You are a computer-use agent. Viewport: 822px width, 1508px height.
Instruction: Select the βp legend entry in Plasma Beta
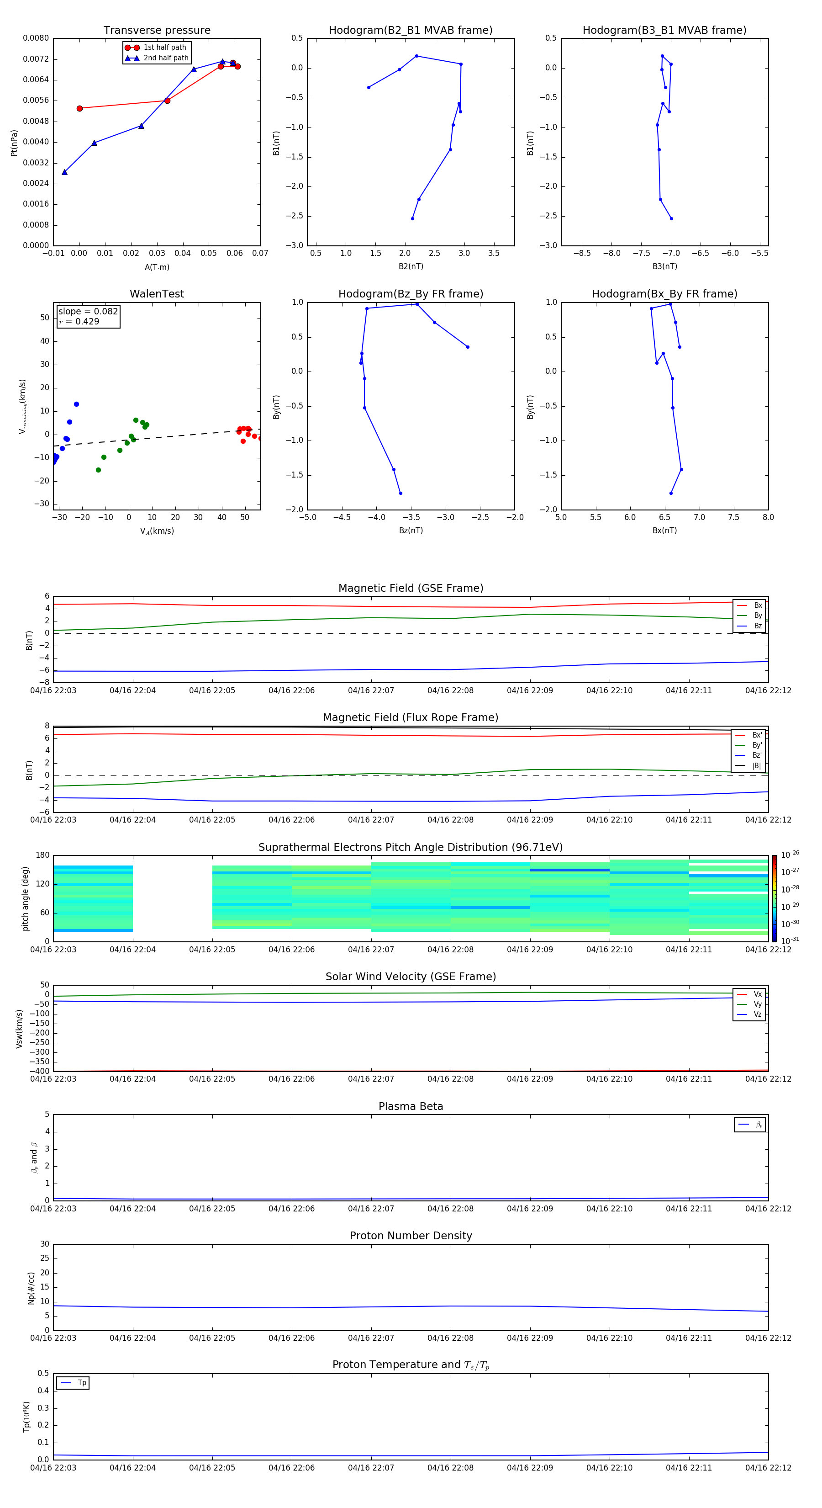tap(751, 1125)
